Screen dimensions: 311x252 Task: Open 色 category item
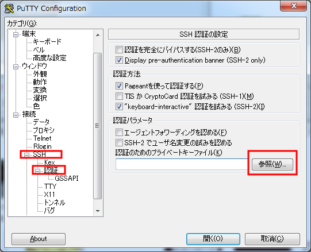(x=36, y=106)
